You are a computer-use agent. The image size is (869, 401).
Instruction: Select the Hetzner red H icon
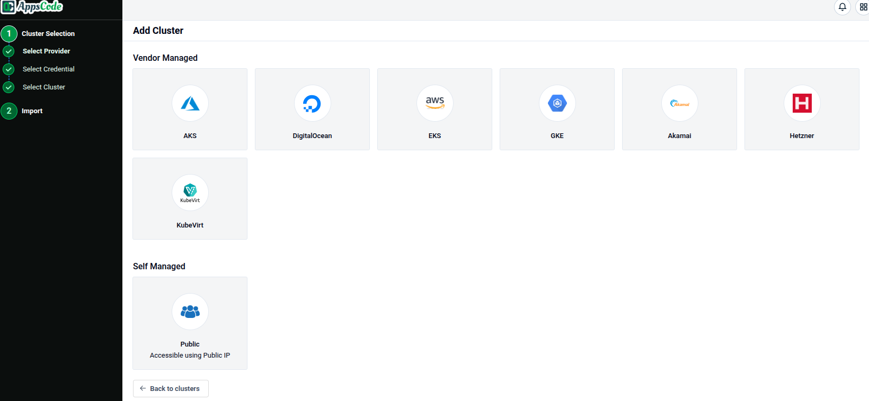(x=802, y=103)
